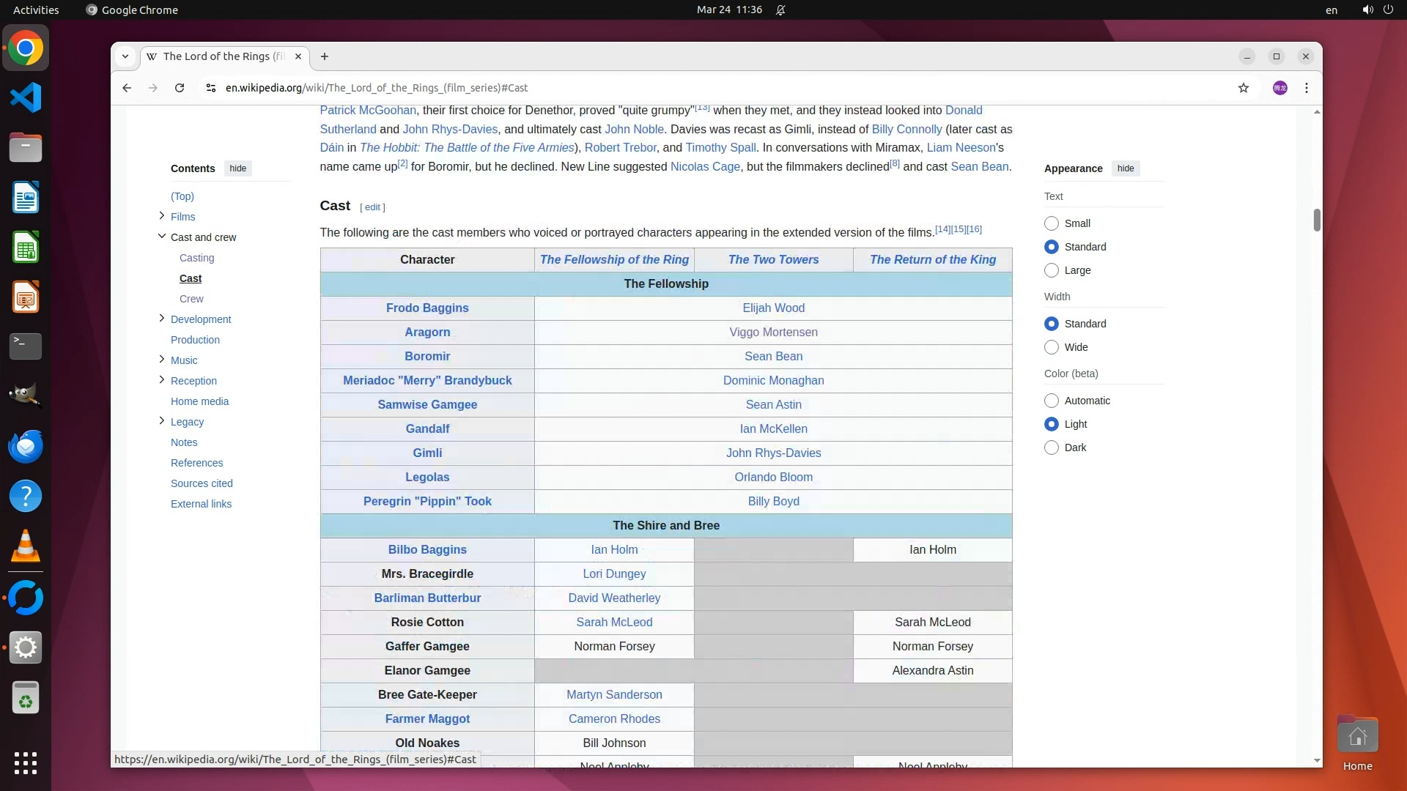The image size is (1407, 791).
Task: Hide the Appearance panel
Action: point(1126,168)
